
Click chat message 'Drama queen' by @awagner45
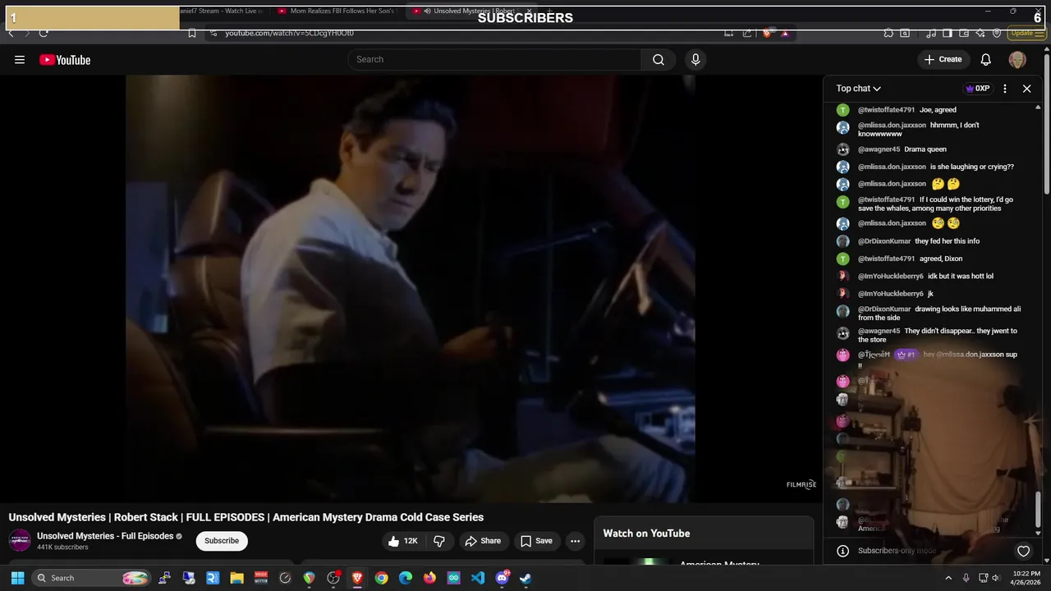(925, 149)
